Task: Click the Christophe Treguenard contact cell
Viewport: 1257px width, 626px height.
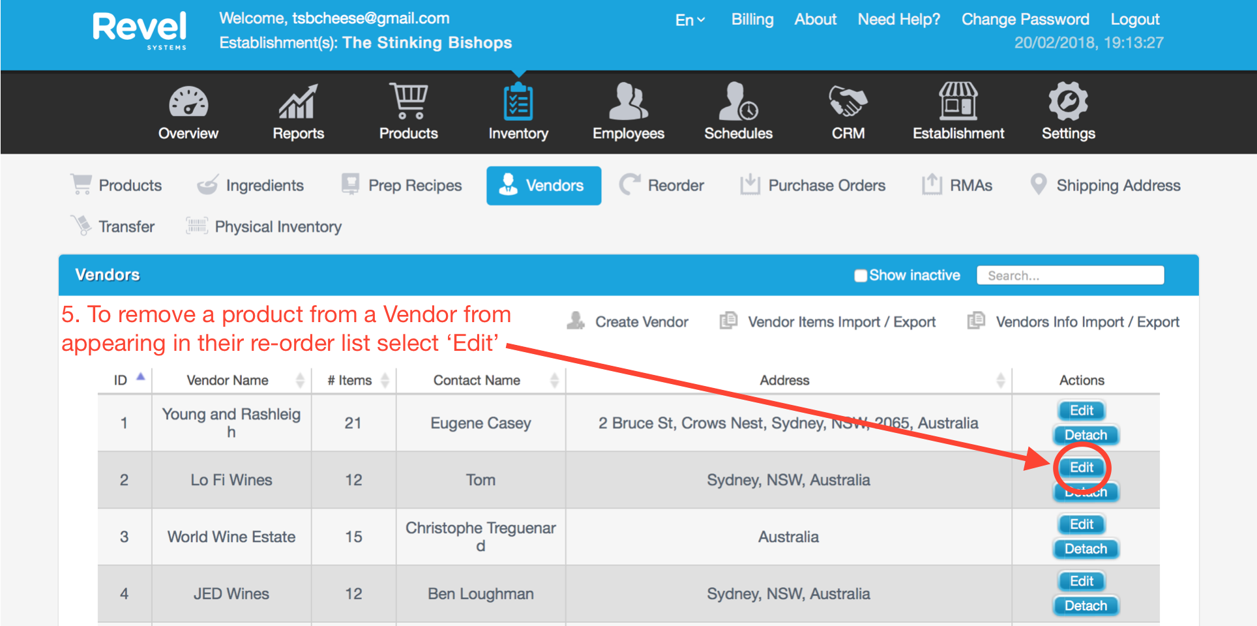Action: (x=481, y=537)
